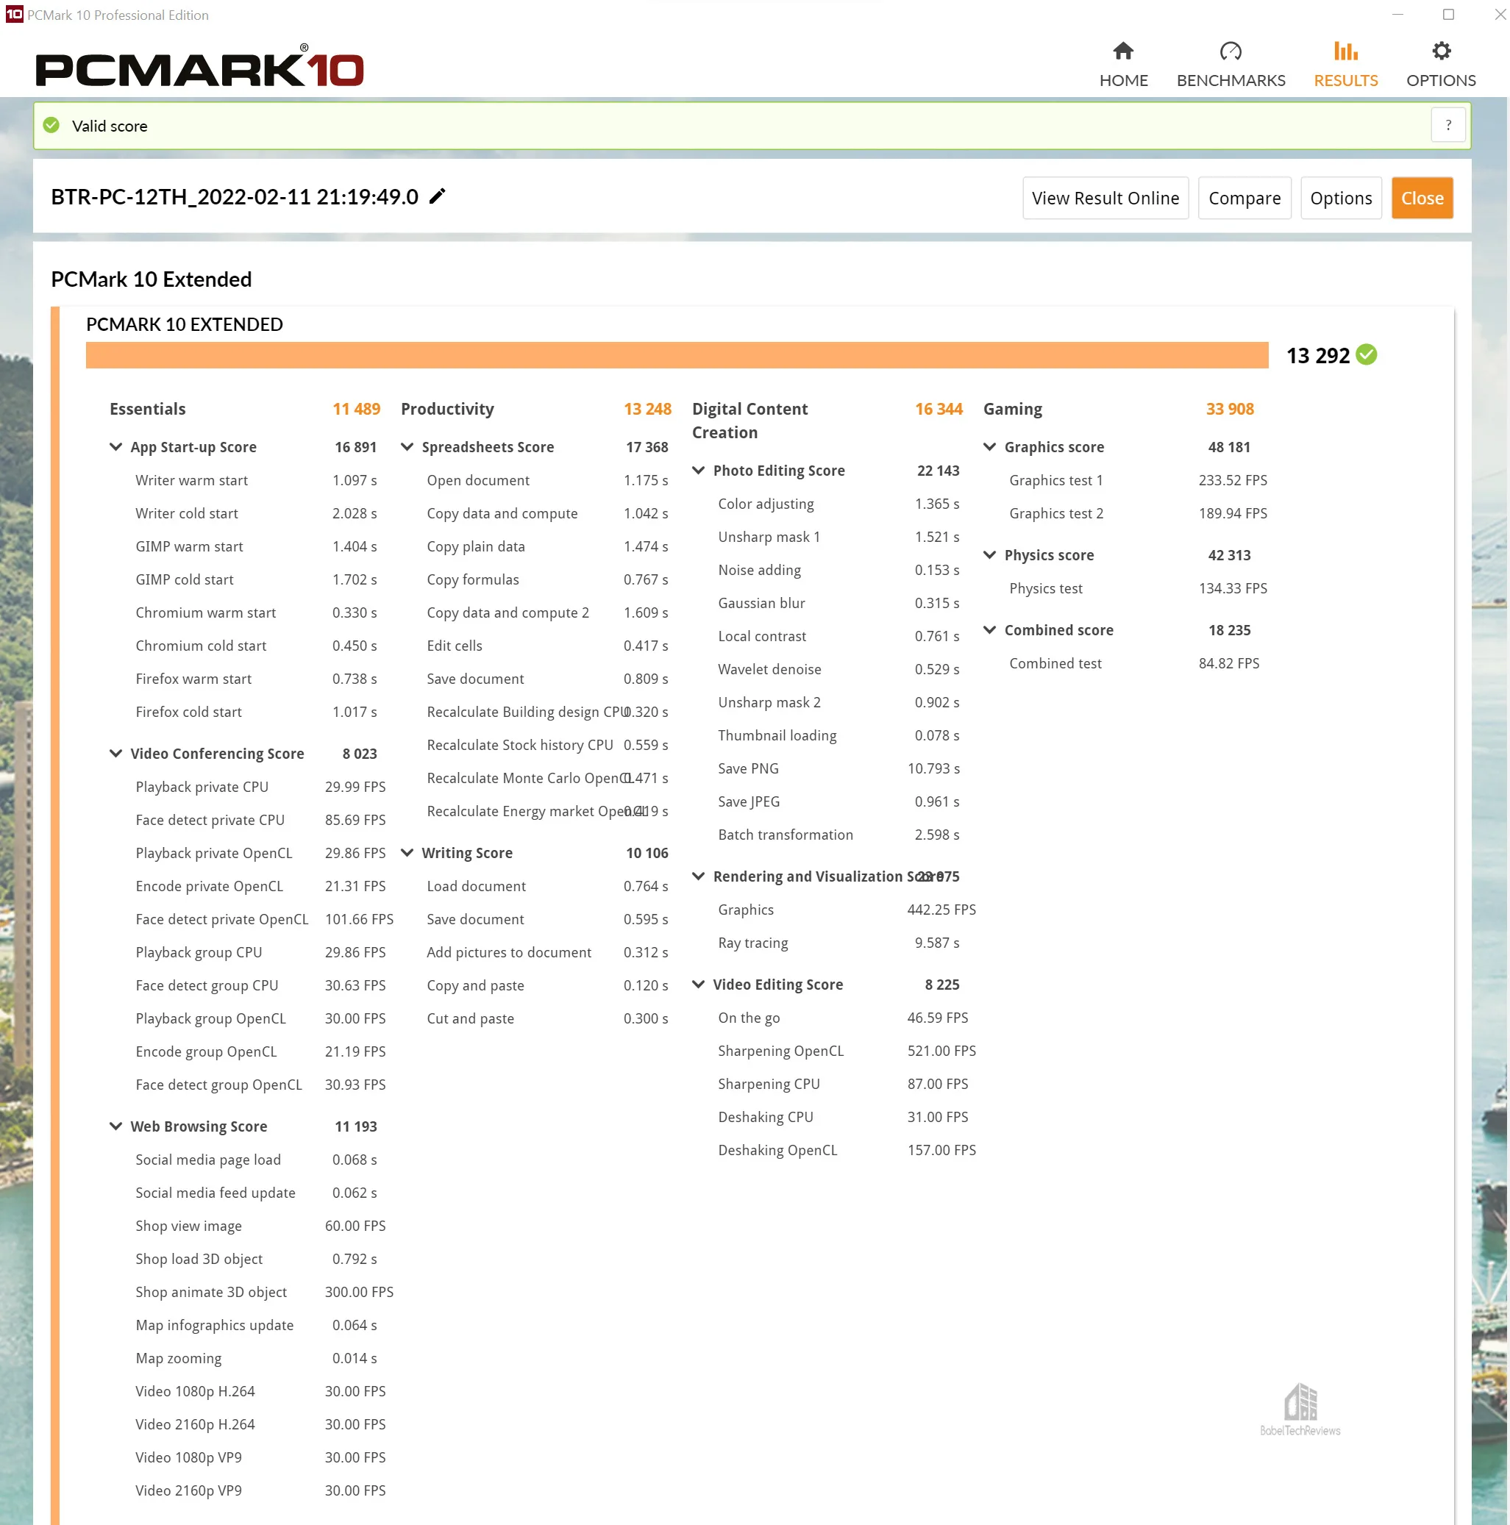The image size is (1510, 1525).
Task: Collapse the Photo Editing Score section
Action: pyautogui.click(x=698, y=471)
